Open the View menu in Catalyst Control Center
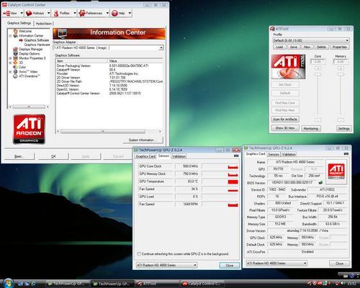 pyautogui.click(x=10, y=13)
